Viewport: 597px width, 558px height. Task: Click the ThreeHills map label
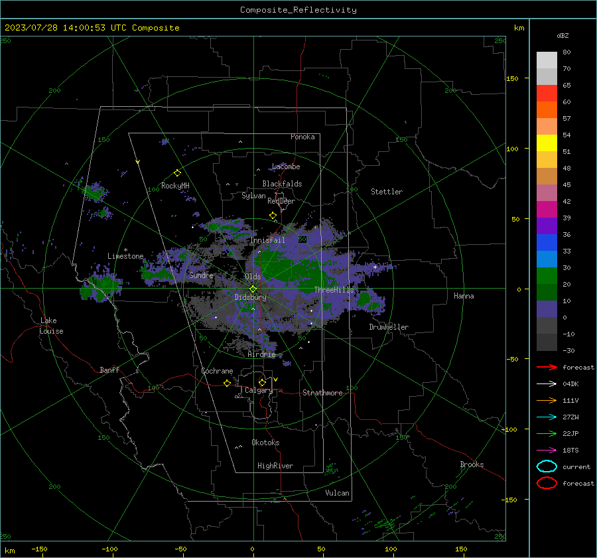tap(334, 290)
